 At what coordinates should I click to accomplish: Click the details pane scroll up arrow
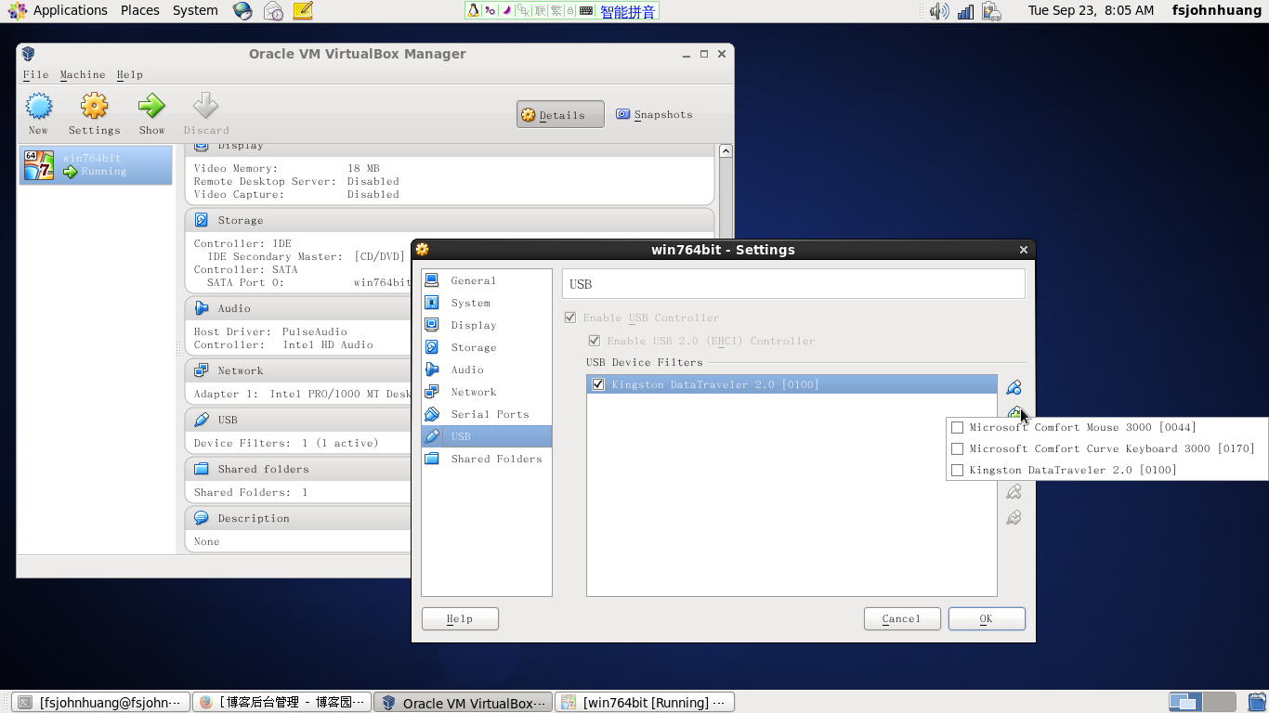coord(726,150)
